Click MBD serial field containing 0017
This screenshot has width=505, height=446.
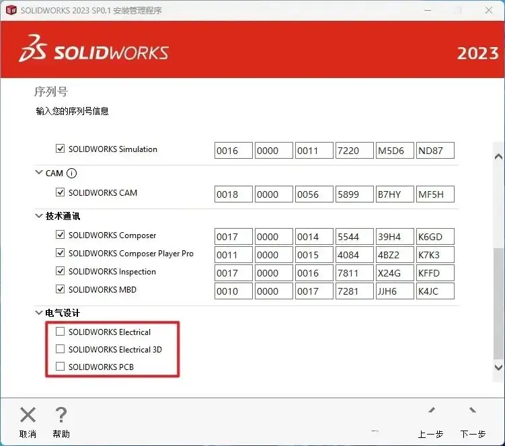[x=314, y=291]
